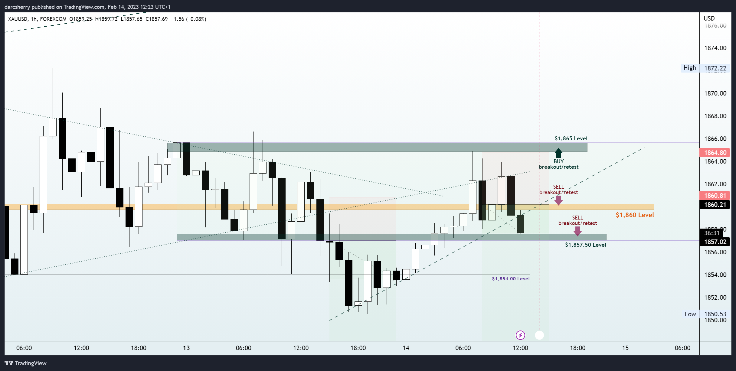
Task: Click the '13' date label on time axis
Action: coord(186,348)
